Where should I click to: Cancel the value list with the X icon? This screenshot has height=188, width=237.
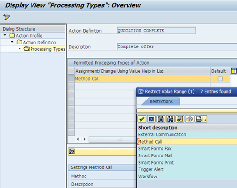tap(151, 119)
